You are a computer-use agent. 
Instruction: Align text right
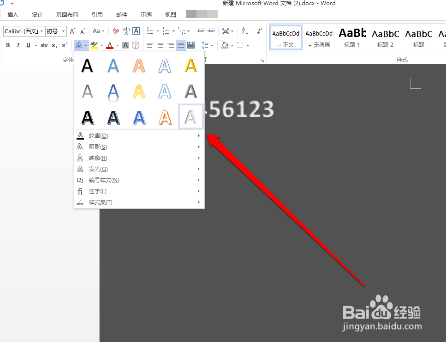pyautogui.click(x=171, y=45)
